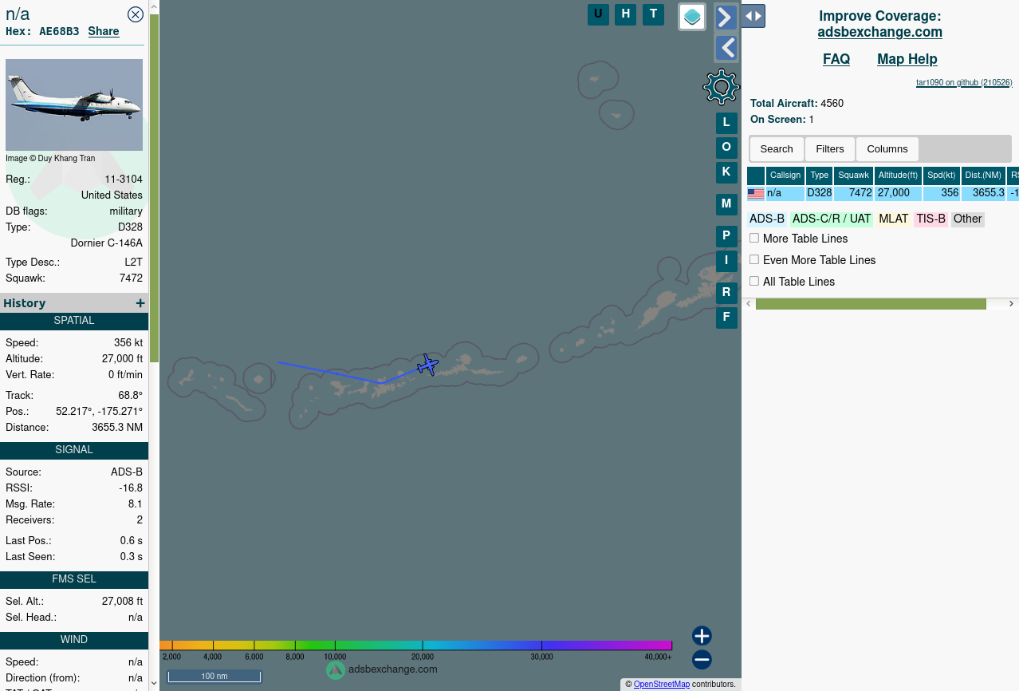The height and width of the screenshot is (691, 1019).
Task: Click the FMS SEL section header
Action: coord(74,579)
